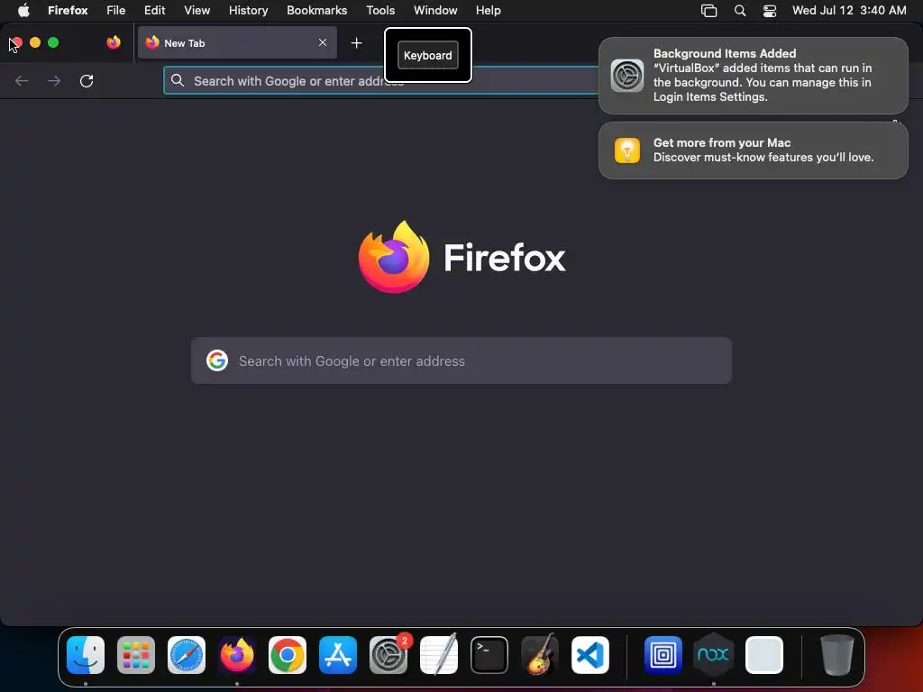Click the Firefox logo on new tab page
Image resolution: width=923 pixels, height=692 pixels.
pyautogui.click(x=394, y=257)
